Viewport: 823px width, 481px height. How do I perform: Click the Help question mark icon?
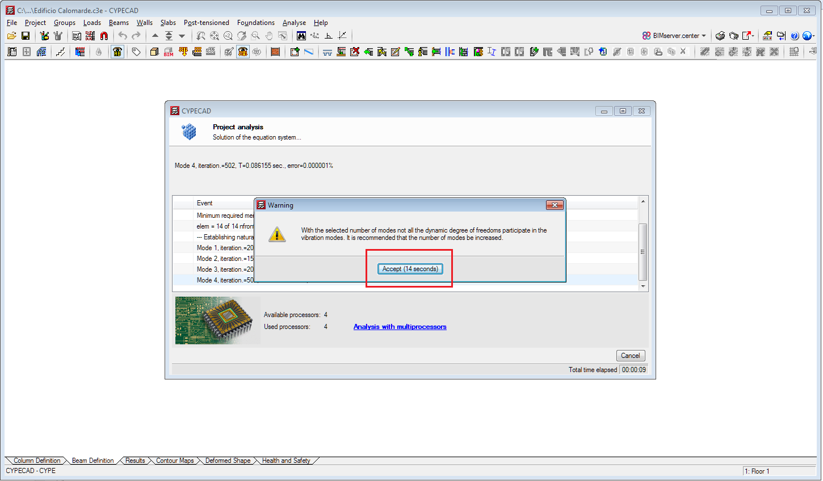tap(795, 36)
